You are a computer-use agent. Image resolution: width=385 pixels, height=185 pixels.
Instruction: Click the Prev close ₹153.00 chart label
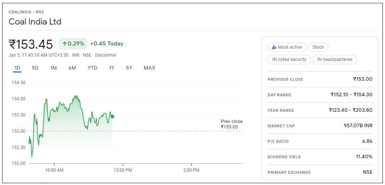point(231,124)
